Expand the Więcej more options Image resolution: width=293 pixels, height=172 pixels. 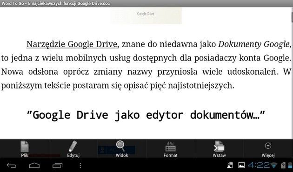268,149
